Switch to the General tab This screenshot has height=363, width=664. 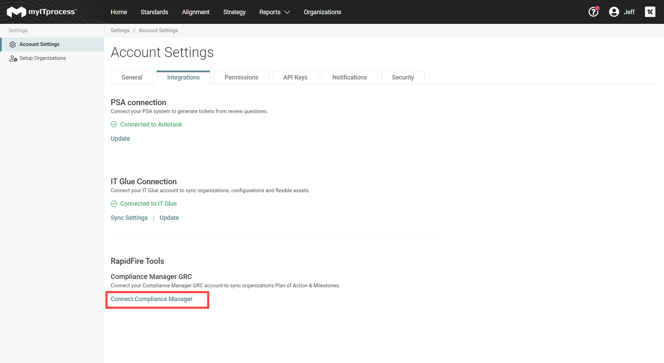[x=132, y=77]
